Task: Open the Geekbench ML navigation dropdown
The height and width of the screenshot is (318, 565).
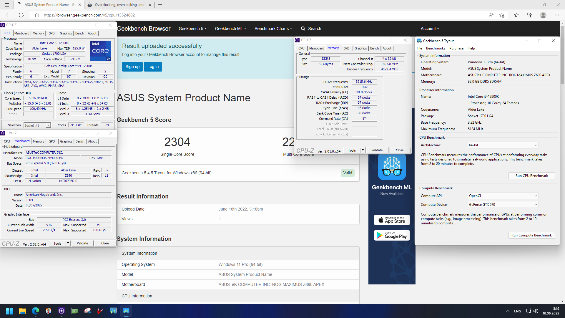Action: (230, 29)
